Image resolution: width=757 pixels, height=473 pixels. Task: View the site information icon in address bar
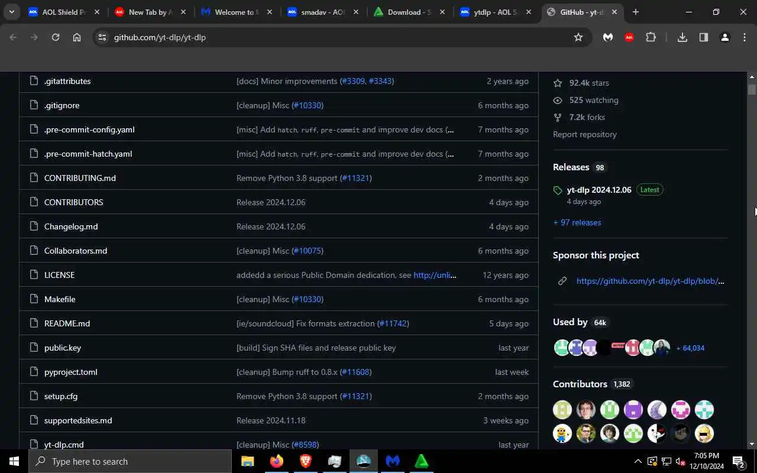pos(102,37)
